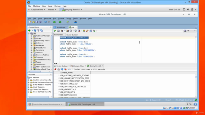Click the Run Script icon
The height and width of the screenshot is (115, 205).
tap(58, 31)
